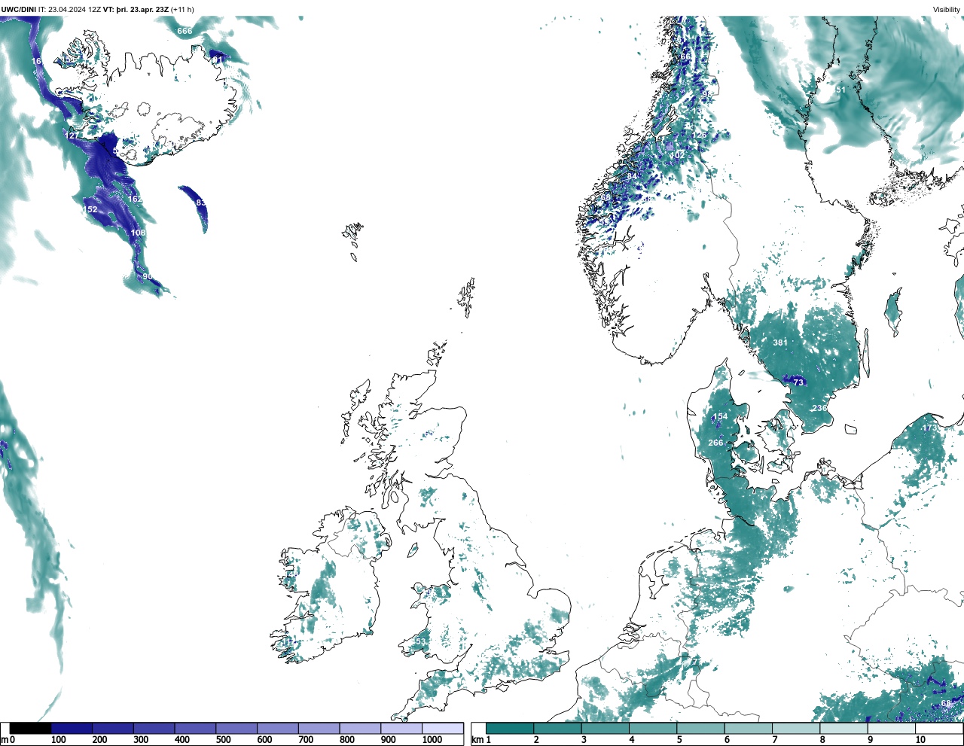Click the 9–10 km pale legend swatch
Viewport: 964px width, 746px height.
892,728
